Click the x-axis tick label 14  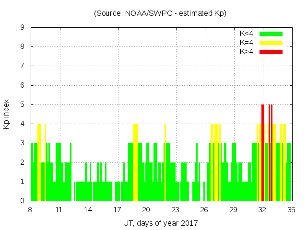88,210
